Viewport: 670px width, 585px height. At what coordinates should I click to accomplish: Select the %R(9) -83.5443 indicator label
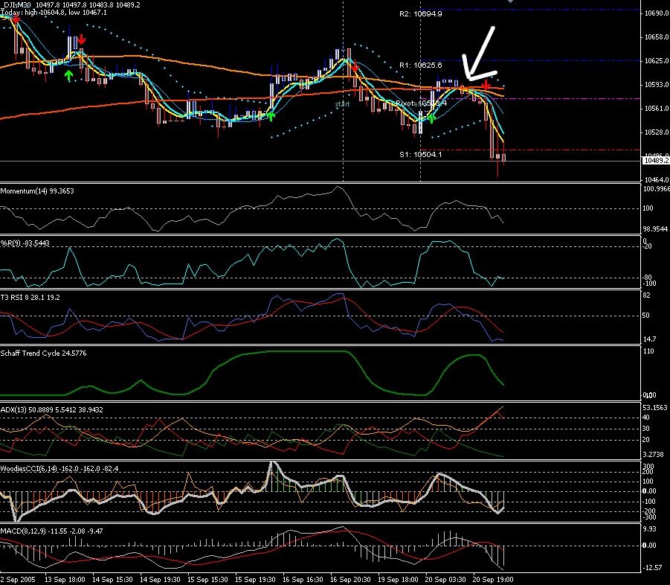click(25, 243)
